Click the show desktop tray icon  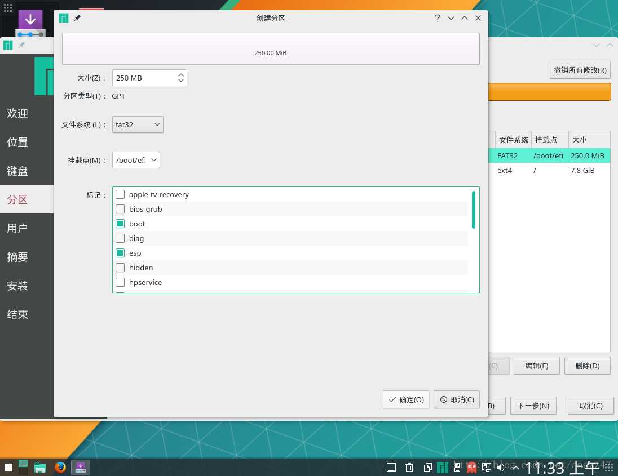pyautogui.click(x=391, y=468)
